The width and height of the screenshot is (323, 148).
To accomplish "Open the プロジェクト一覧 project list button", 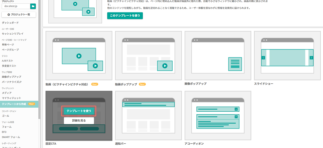I will tap(19, 14).
